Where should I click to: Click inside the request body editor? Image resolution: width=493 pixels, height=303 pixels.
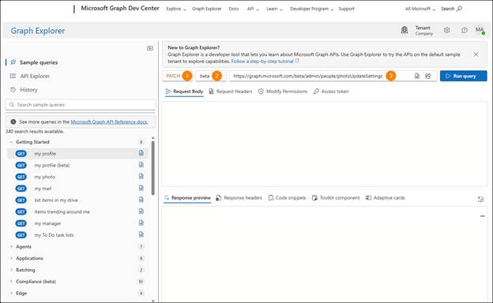click(325, 144)
